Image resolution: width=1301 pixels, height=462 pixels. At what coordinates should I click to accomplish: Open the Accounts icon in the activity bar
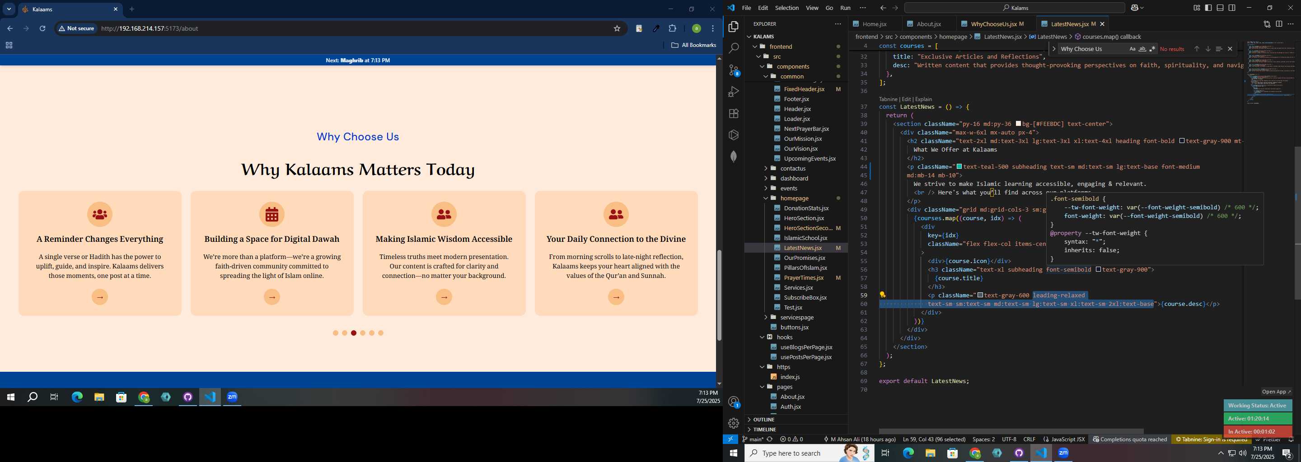[734, 402]
